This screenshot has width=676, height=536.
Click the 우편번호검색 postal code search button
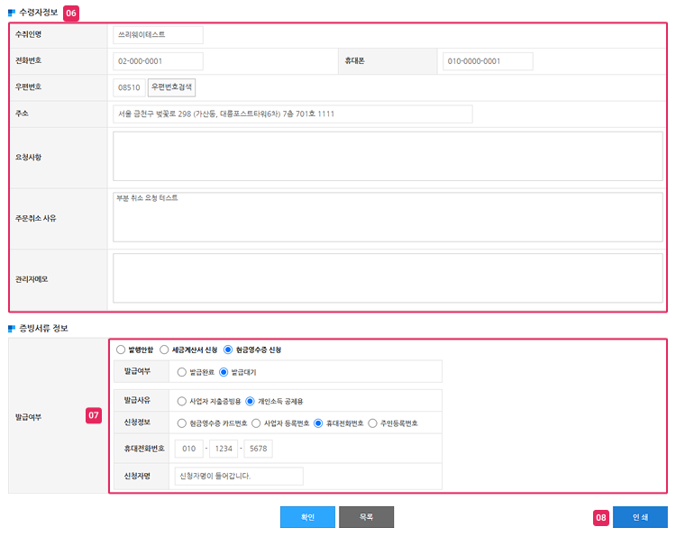(171, 87)
